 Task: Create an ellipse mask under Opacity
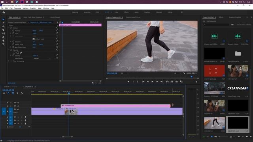[14, 52]
